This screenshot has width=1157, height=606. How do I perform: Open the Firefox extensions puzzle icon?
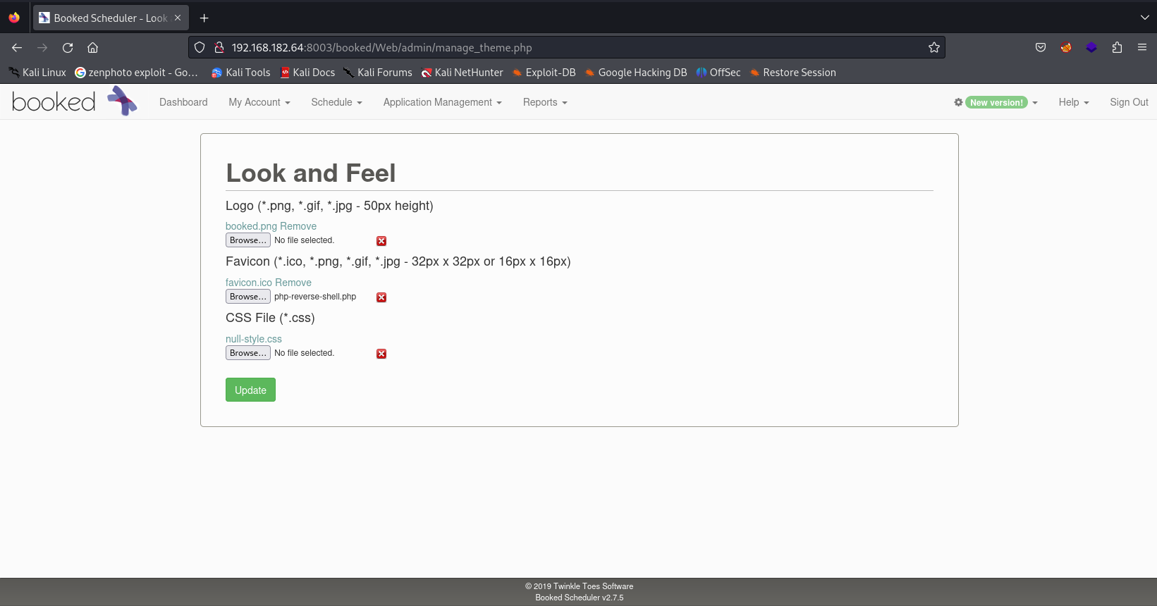(x=1117, y=48)
